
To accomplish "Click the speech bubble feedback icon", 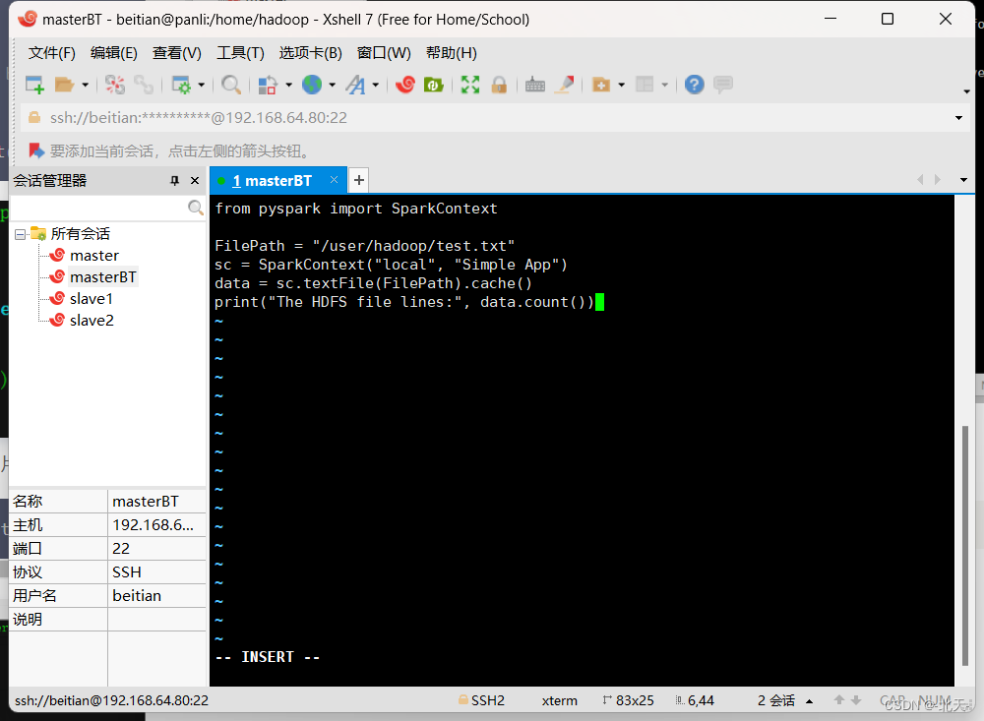I will coord(723,84).
